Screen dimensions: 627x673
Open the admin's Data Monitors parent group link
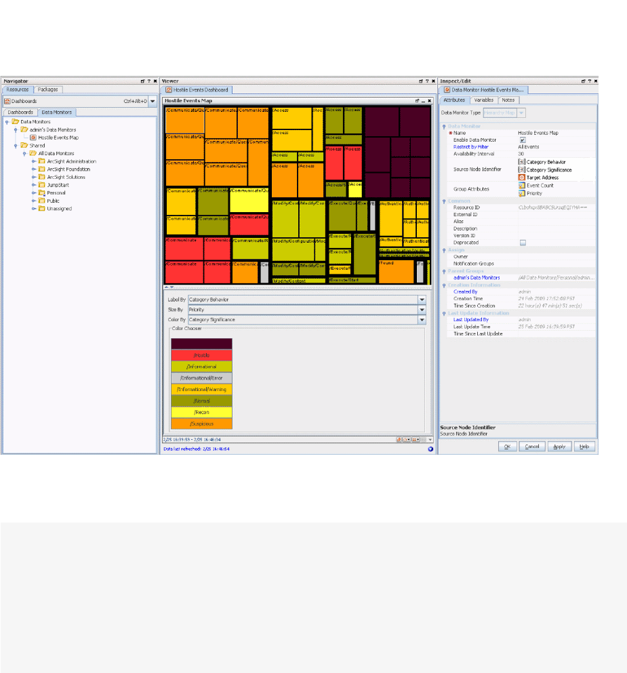coord(477,278)
